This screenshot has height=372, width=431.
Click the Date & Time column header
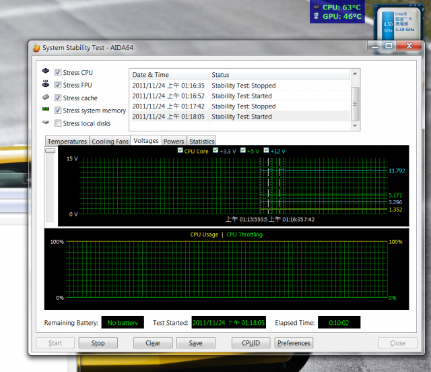pyautogui.click(x=169, y=75)
